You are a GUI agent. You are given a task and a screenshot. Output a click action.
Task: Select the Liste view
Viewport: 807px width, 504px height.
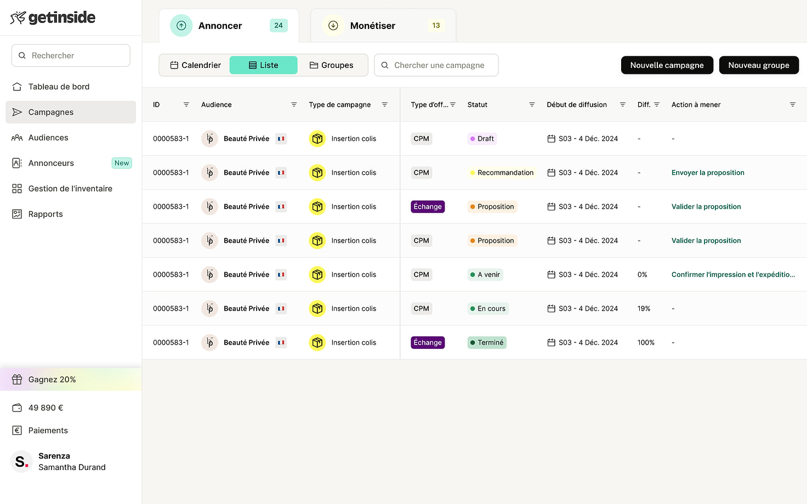264,65
